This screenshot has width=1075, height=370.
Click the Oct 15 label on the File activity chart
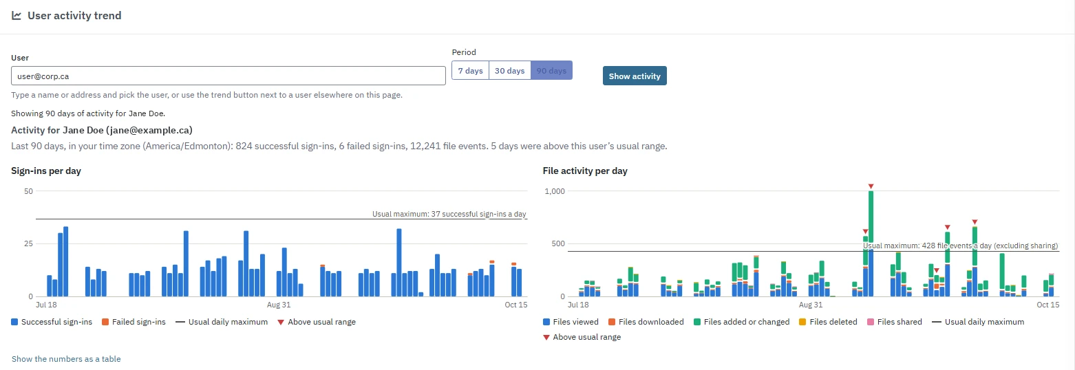[1047, 305]
